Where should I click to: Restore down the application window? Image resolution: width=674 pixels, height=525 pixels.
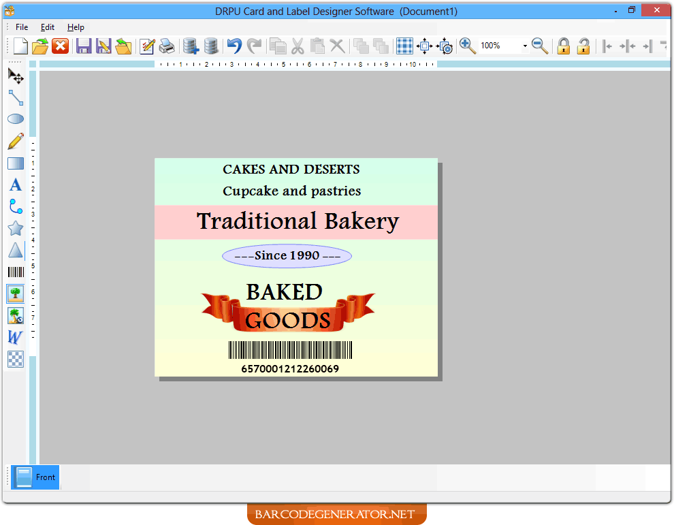click(x=631, y=10)
